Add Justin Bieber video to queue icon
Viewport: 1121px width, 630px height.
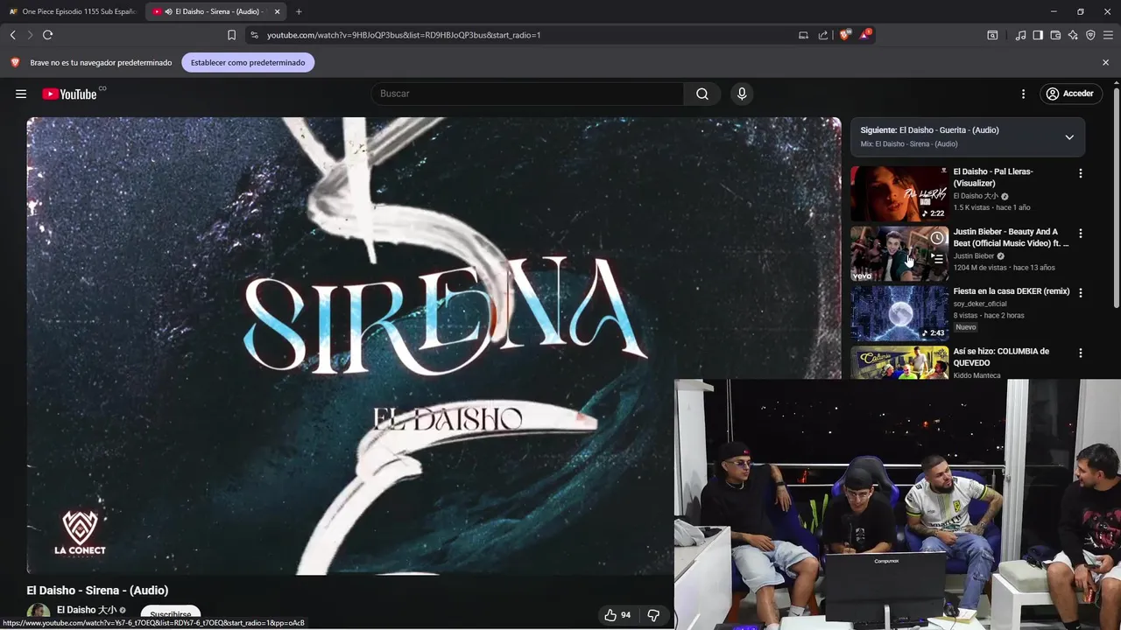pos(937,259)
